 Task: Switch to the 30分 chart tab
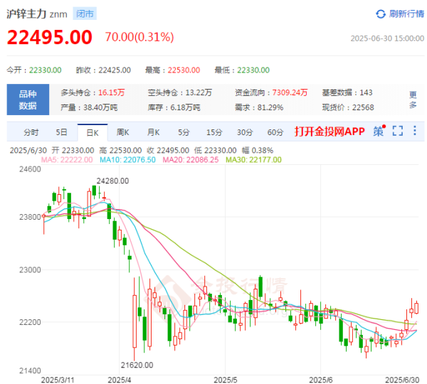[245, 132]
